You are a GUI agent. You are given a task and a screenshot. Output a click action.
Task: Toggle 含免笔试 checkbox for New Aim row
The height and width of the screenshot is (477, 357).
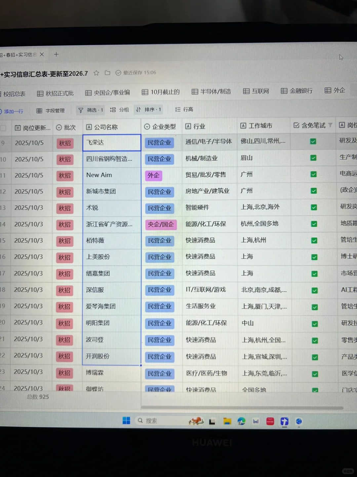point(313,174)
